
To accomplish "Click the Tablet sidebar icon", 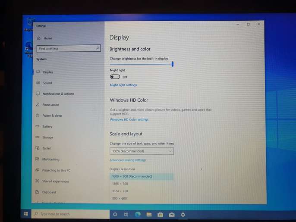I will [x=38, y=148].
